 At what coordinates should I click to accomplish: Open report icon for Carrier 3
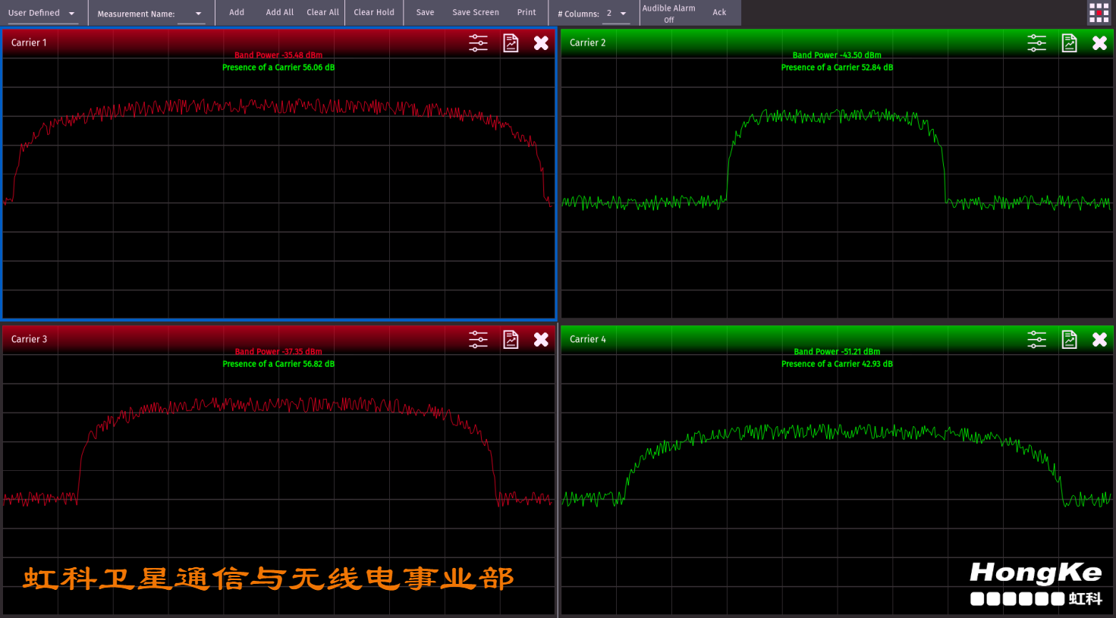[x=511, y=340]
